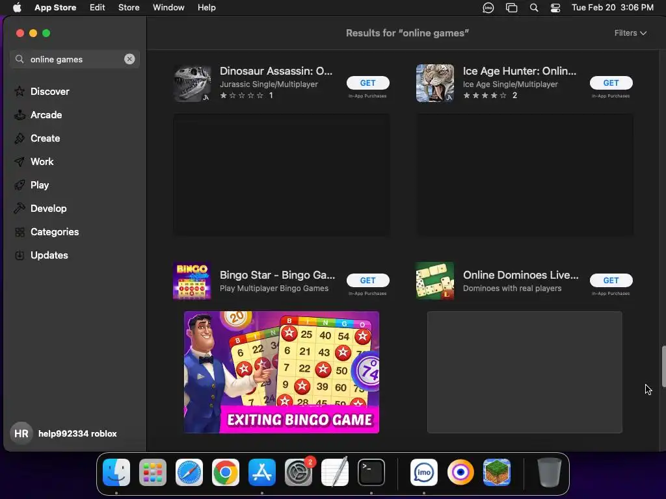Open the Help menu
The width and height of the screenshot is (666, 499).
tap(206, 8)
